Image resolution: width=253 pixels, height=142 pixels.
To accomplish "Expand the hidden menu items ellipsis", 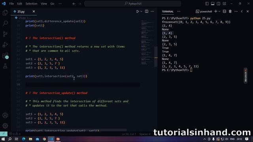I will [60, 4].
